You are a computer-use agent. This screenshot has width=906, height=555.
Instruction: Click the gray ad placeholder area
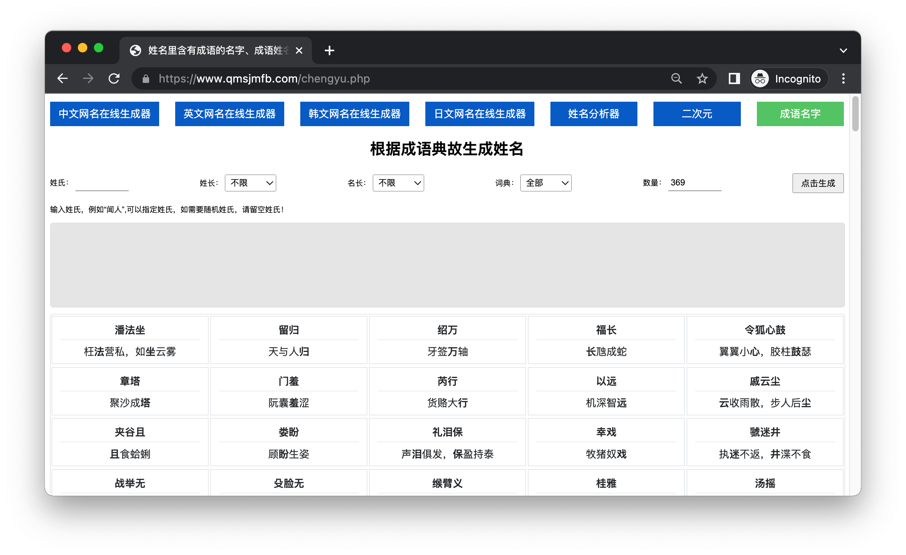pos(447,265)
